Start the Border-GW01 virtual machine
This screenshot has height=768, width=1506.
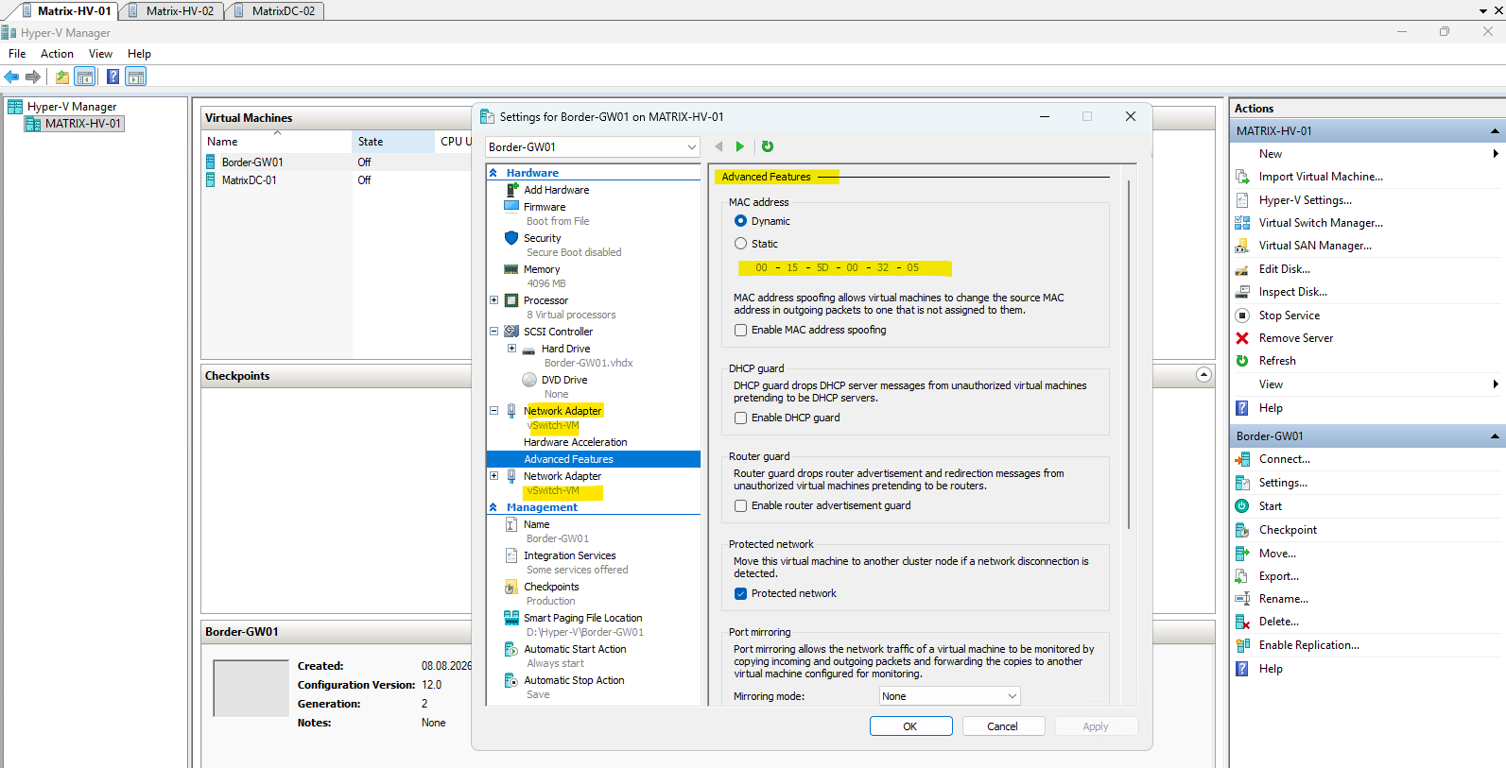pyautogui.click(x=1271, y=506)
